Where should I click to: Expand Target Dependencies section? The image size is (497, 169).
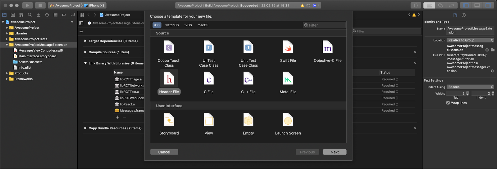click(85, 41)
